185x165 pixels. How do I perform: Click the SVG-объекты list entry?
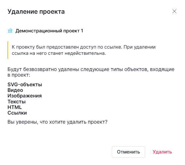click(25, 85)
